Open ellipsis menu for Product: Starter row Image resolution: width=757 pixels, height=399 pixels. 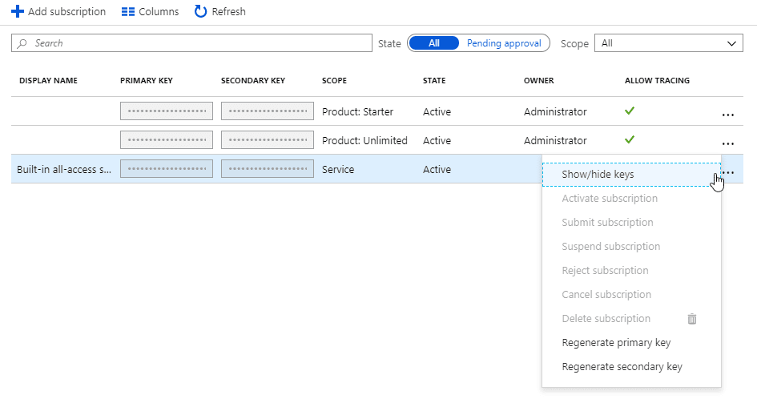tap(727, 115)
